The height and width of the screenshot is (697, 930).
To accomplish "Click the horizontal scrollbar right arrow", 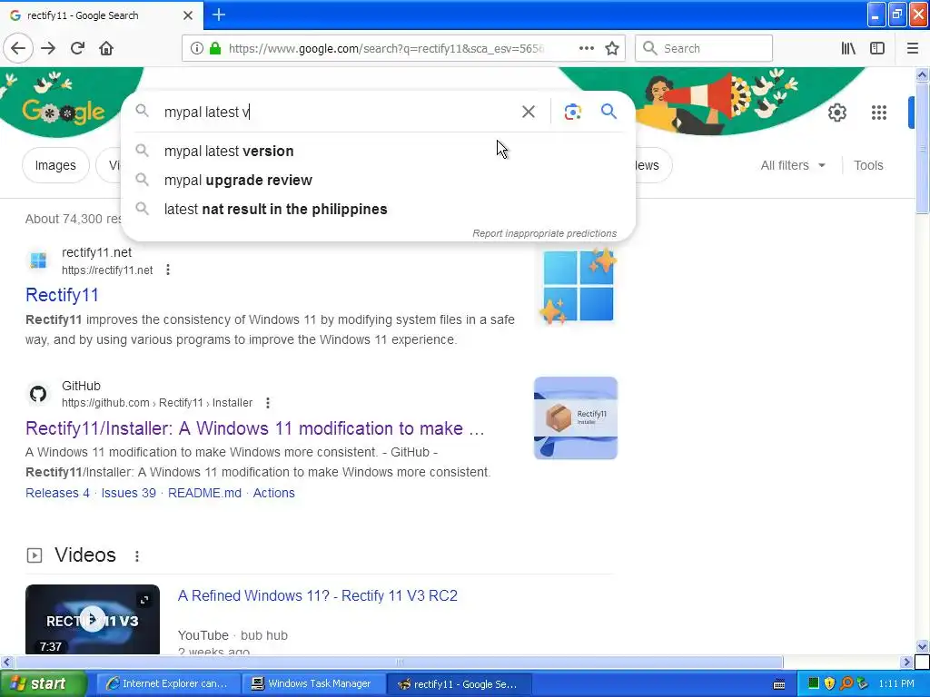I will [x=906, y=662].
